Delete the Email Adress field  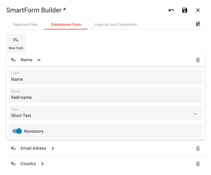click(x=198, y=148)
